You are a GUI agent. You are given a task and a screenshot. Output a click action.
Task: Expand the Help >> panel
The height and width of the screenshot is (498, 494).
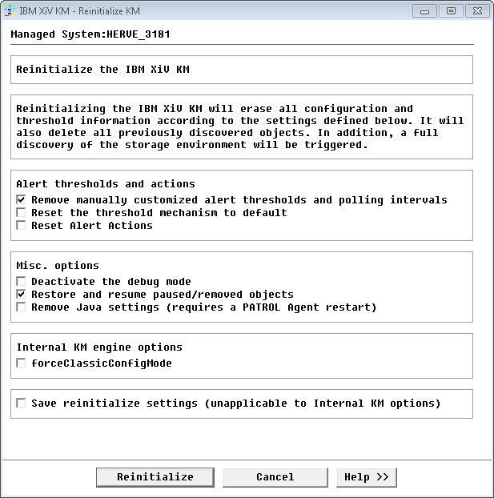367,477
